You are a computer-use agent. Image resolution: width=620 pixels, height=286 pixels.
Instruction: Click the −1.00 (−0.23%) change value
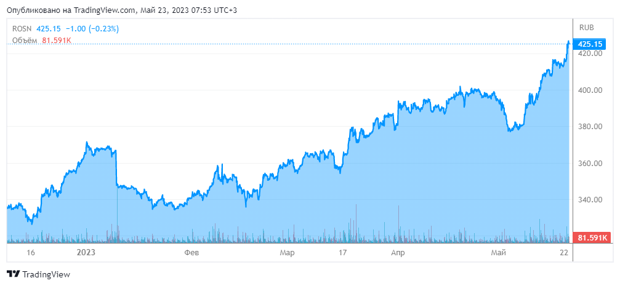[92, 29]
